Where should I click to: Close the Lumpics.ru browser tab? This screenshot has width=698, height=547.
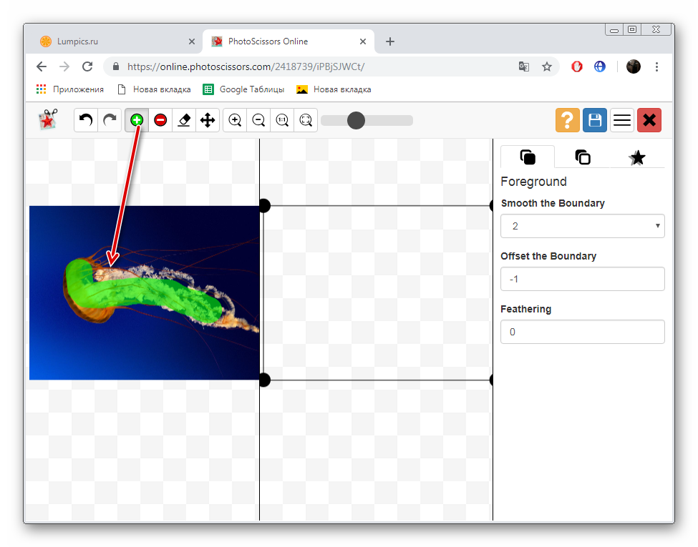pyautogui.click(x=191, y=41)
